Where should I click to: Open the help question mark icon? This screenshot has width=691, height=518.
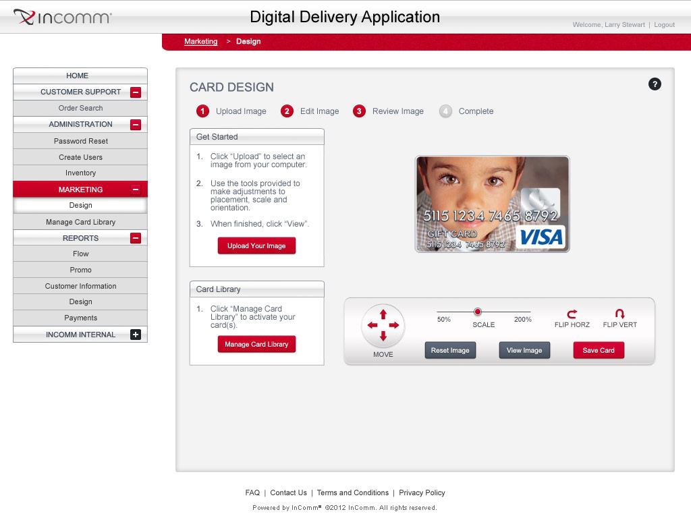click(x=655, y=84)
